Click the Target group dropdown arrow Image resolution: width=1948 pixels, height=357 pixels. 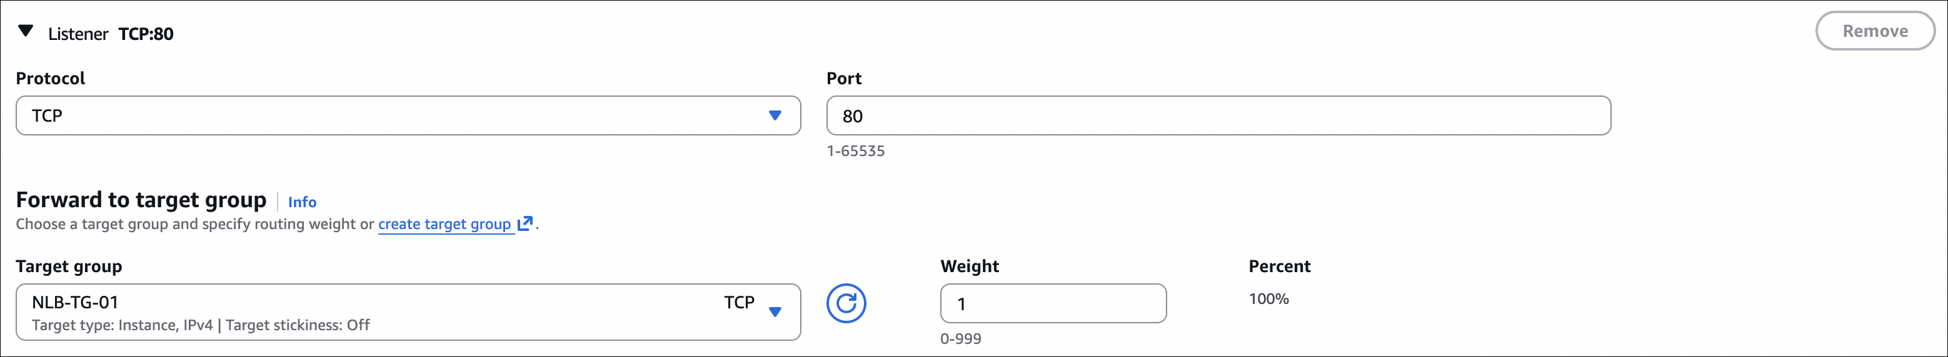[x=775, y=311]
